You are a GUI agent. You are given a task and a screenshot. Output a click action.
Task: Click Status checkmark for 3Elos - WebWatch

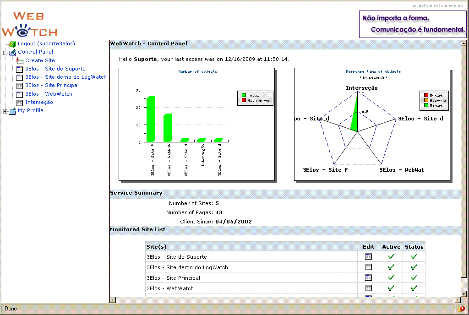point(414,288)
